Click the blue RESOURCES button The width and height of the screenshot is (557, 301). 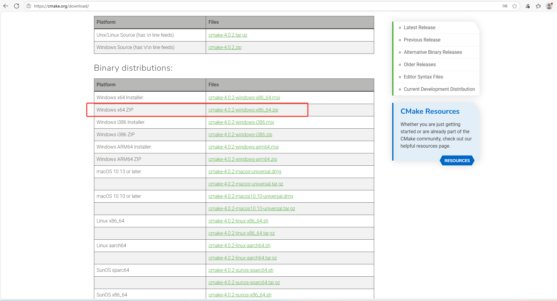[457, 161]
